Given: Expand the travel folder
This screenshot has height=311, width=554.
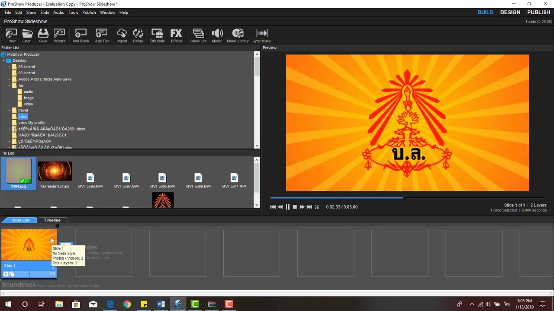Looking at the screenshot, I should click(x=9, y=111).
